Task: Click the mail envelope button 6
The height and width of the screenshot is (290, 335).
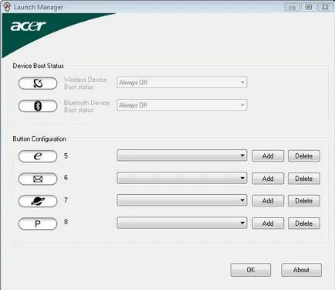Action: pos(38,179)
